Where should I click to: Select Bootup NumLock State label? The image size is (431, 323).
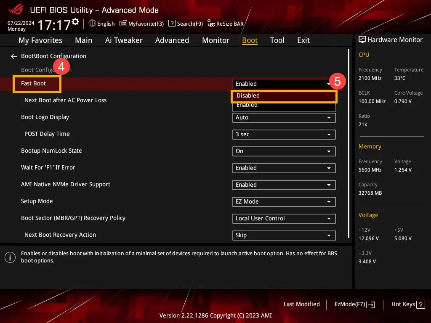[51, 151]
